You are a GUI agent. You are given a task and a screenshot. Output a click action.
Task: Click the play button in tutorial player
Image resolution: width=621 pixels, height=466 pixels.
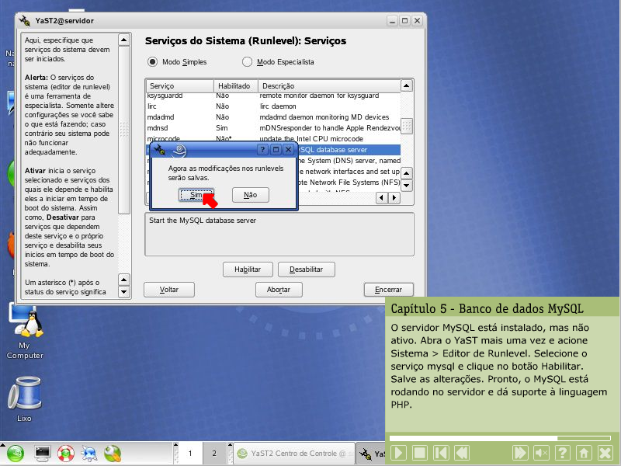[x=397, y=453]
